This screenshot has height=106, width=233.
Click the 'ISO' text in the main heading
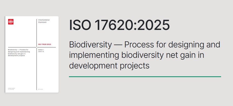click(80, 25)
